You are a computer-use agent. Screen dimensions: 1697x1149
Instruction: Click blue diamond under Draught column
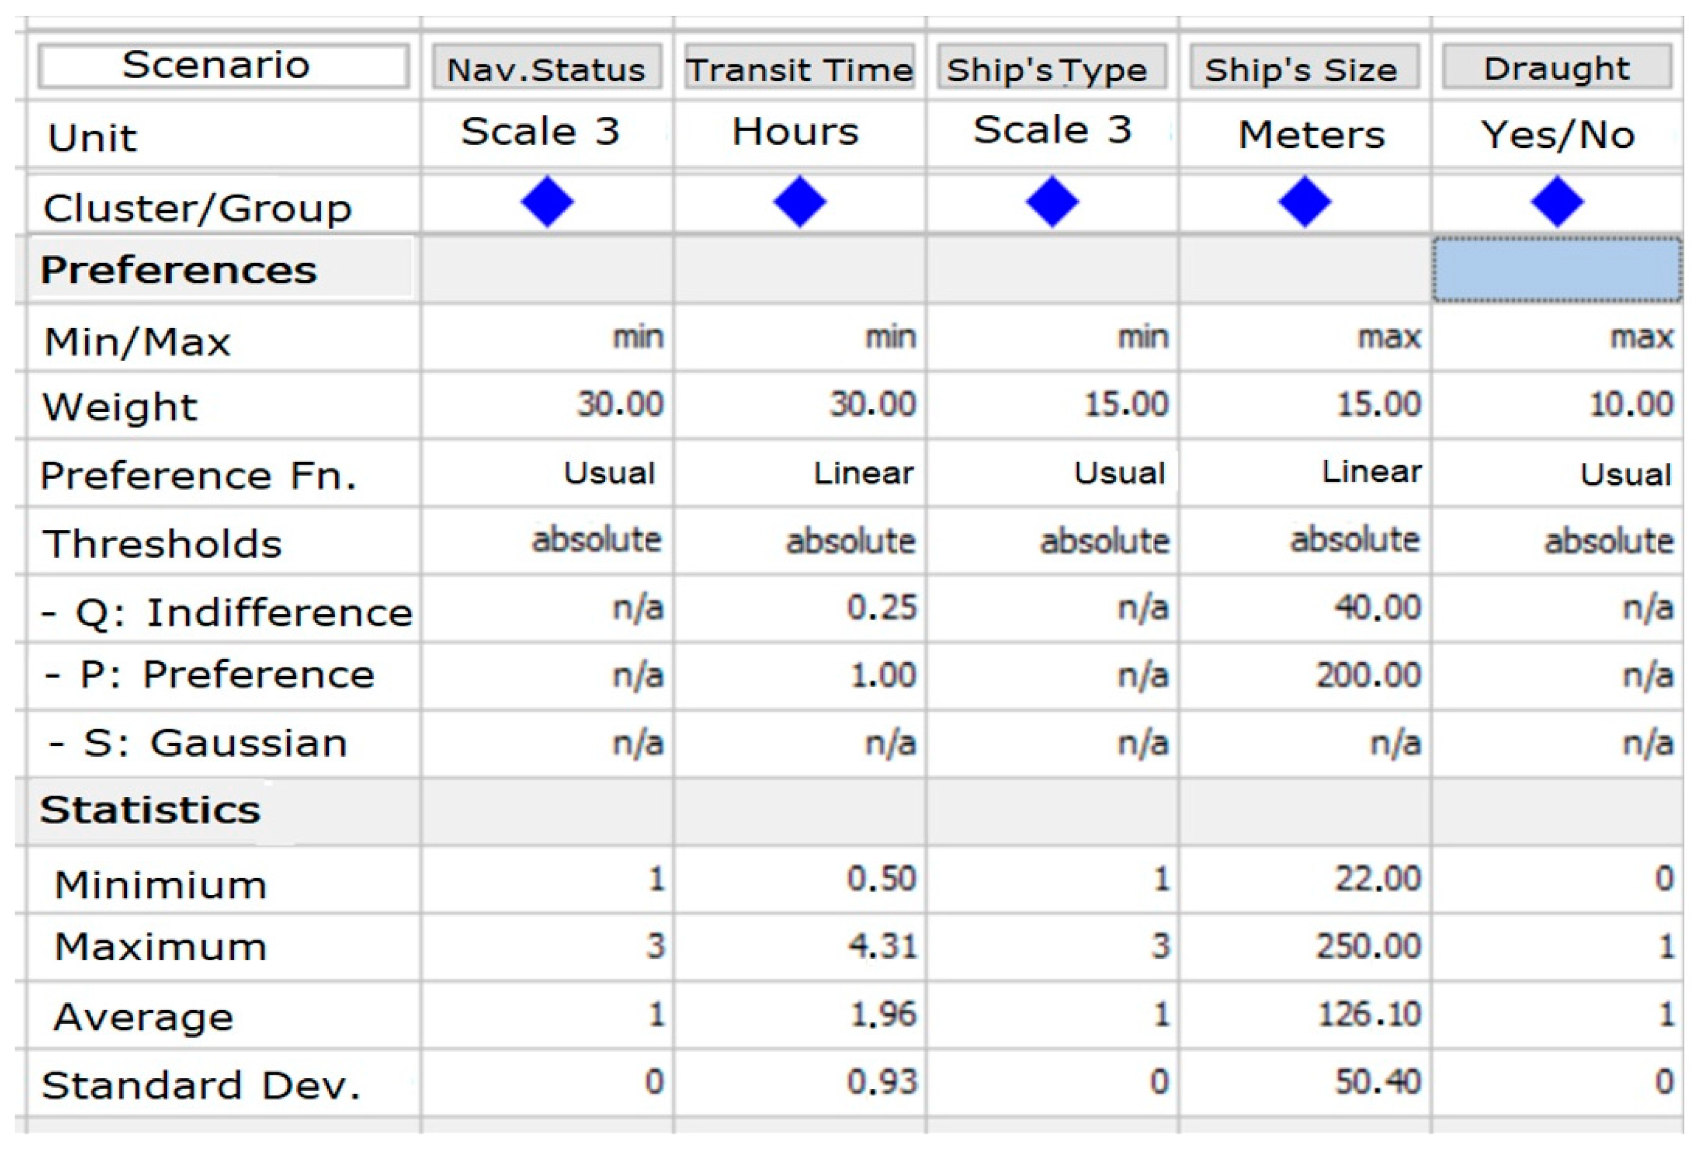click(x=1558, y=201)
